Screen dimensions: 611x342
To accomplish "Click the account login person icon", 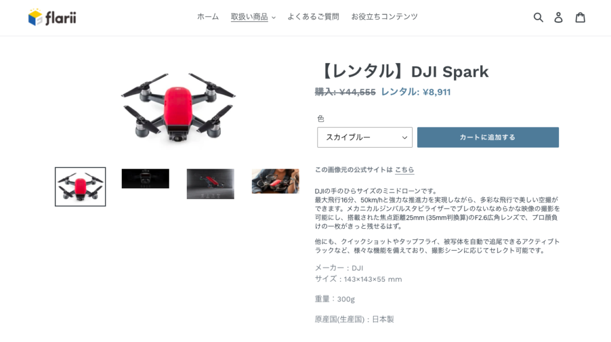I will [x=558, y=17].
